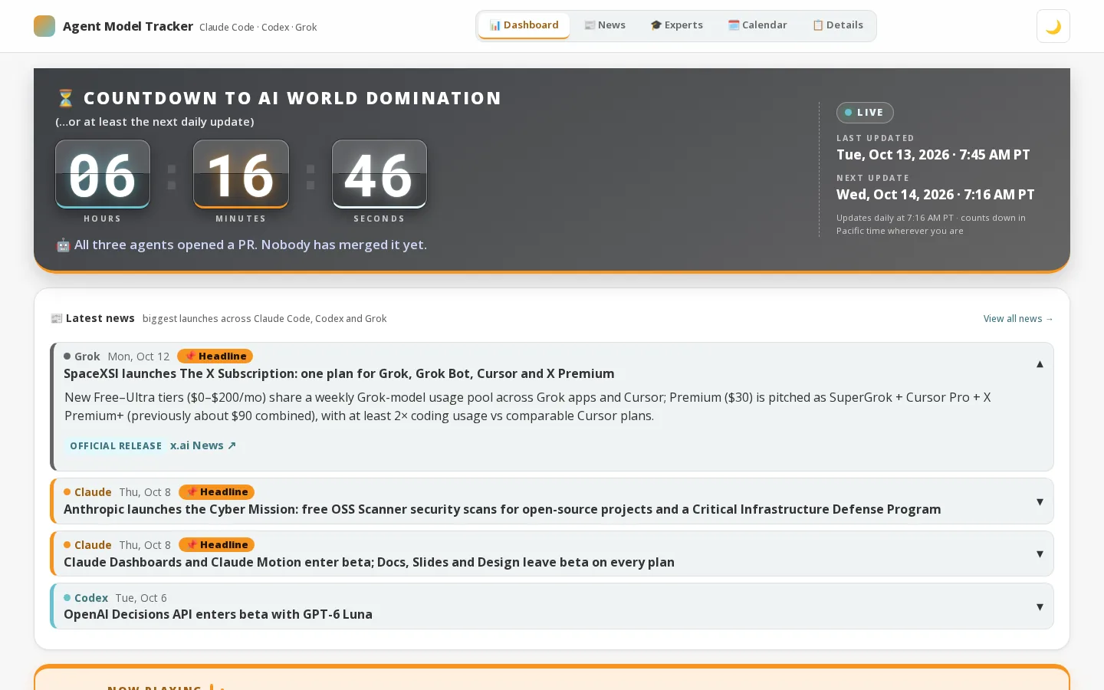
Task: Expand the Claude Dashboards and Motion item
Action: 1040,554
